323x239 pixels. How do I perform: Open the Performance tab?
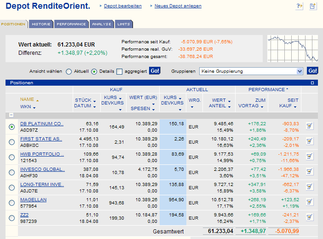[71, 24]
